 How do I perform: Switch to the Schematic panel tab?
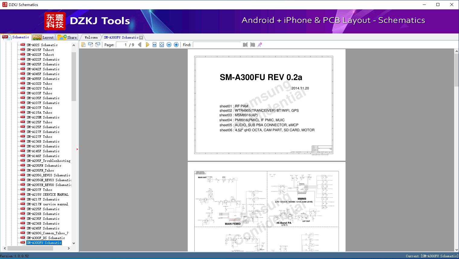[16, 37]
